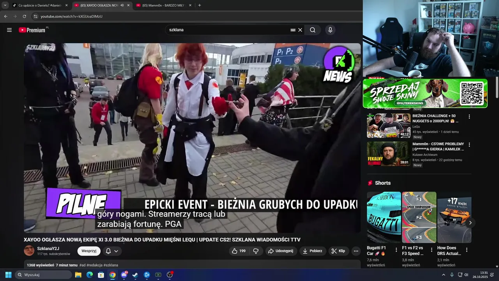Dislike the video with thumbs down
This screenshot has height=281, width=499.
click(x=256, y=251)
